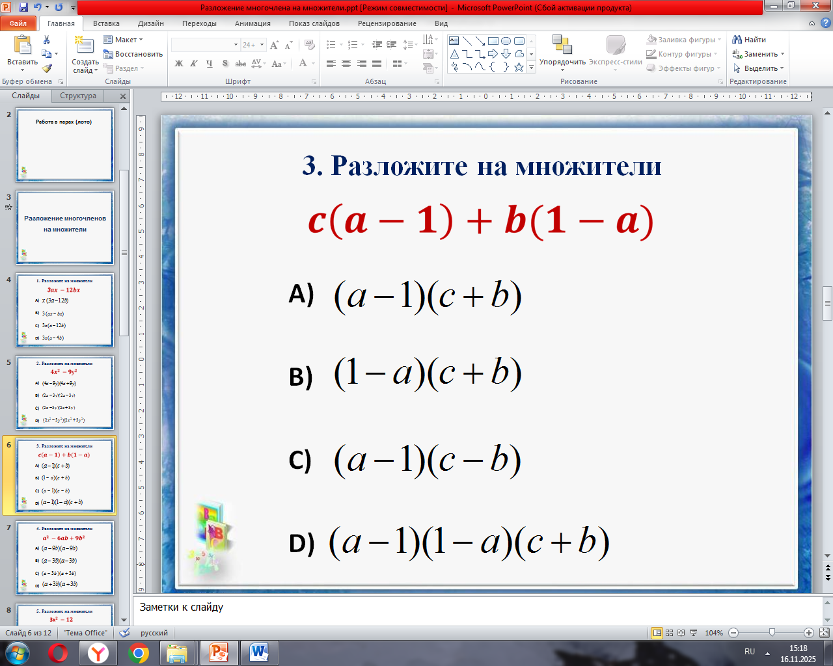
Task: Fit slide to current window
Action: coord(824,633)
